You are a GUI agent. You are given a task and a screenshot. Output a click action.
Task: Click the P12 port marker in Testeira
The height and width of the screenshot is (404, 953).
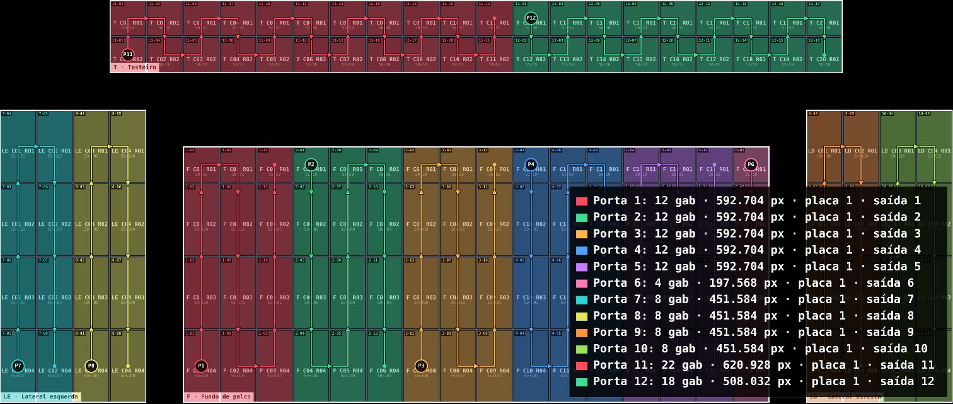click(531, 18)
